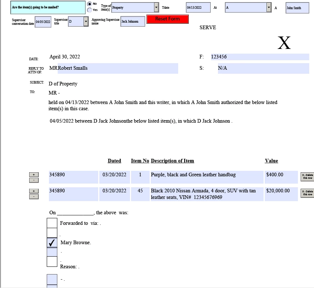
Task: Click the Approving Supervisor name field
Action: tap(133, 22)
